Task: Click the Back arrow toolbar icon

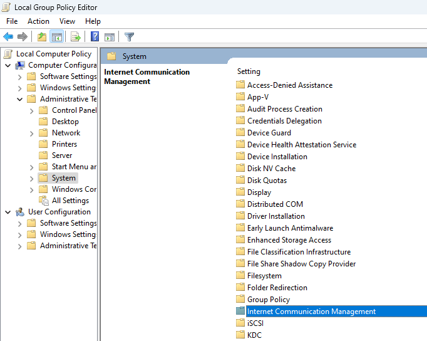Action: tap(8, 36)
